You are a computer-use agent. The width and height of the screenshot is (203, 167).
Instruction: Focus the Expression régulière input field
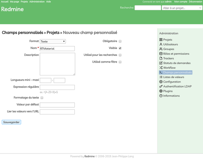pyautogui.click(x=57, y=87)
